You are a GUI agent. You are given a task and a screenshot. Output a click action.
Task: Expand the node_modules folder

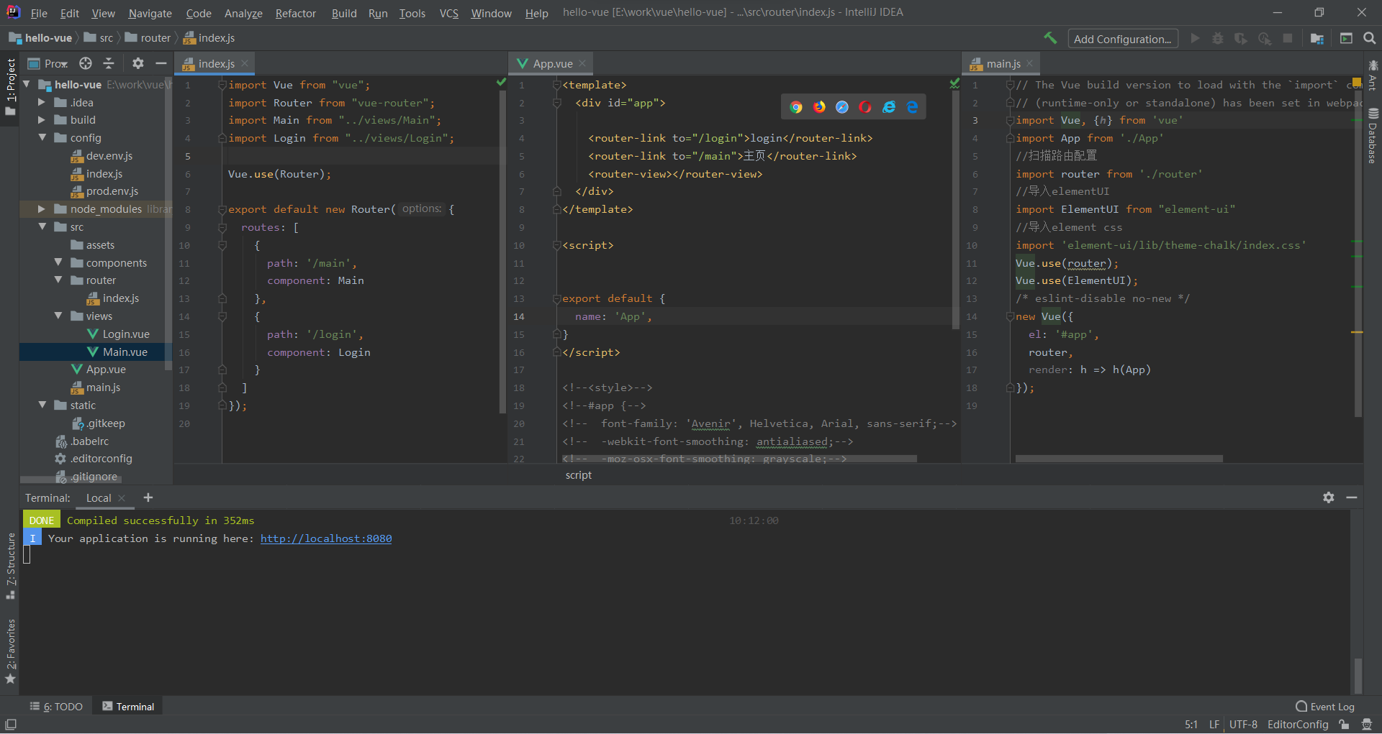click(x=42, y=209)
